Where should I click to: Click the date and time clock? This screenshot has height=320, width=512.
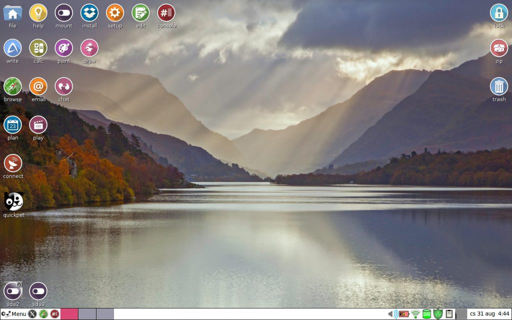coord(489,314)
